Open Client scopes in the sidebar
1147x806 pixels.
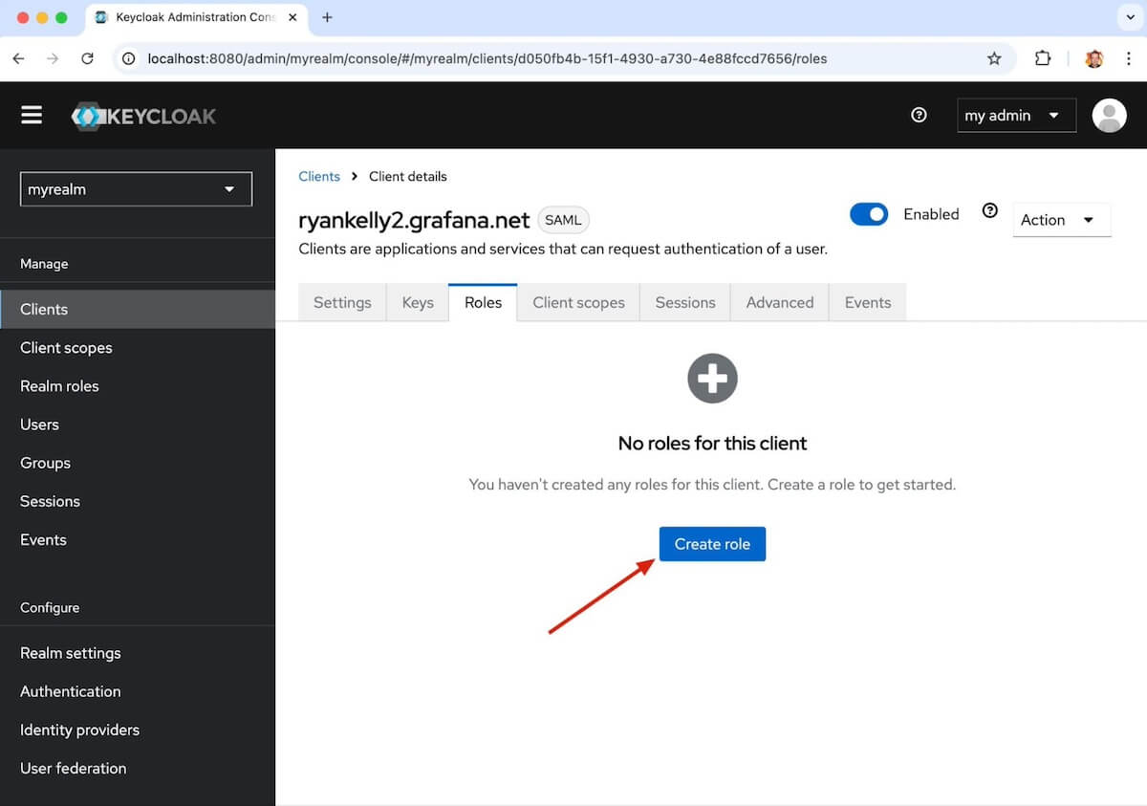coord(138,347)
